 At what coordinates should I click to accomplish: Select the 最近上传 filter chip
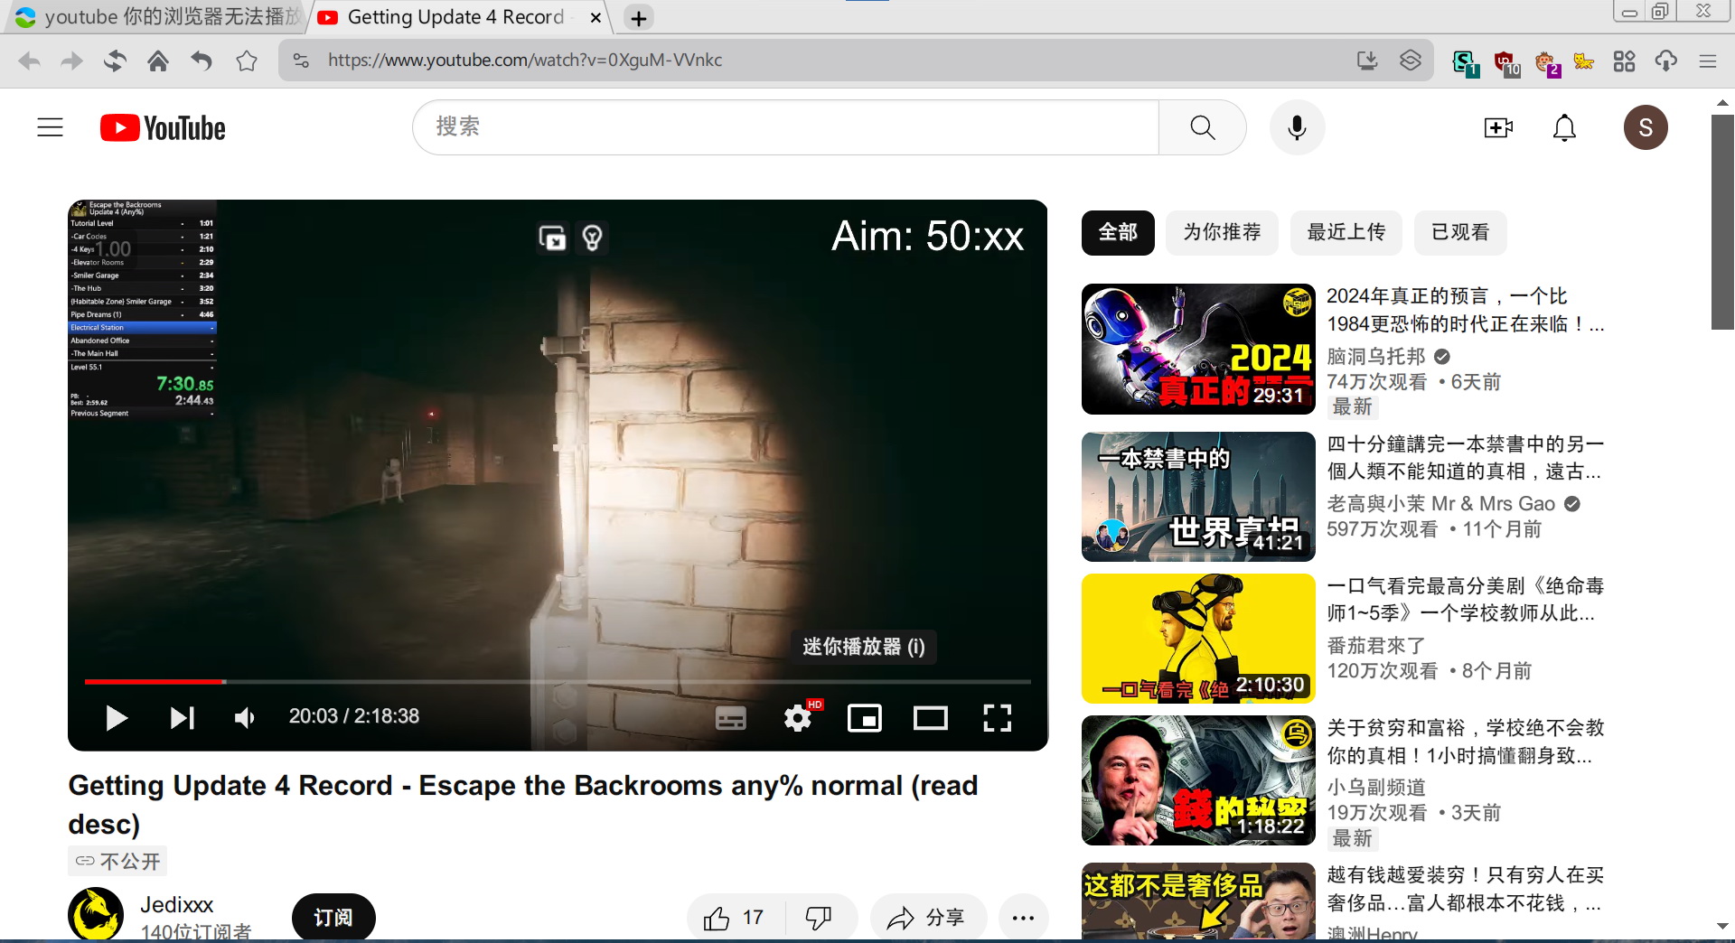(x=1346, y=232)
